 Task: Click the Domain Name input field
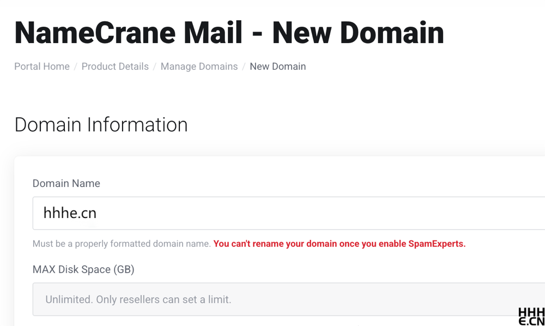(289, 213)
